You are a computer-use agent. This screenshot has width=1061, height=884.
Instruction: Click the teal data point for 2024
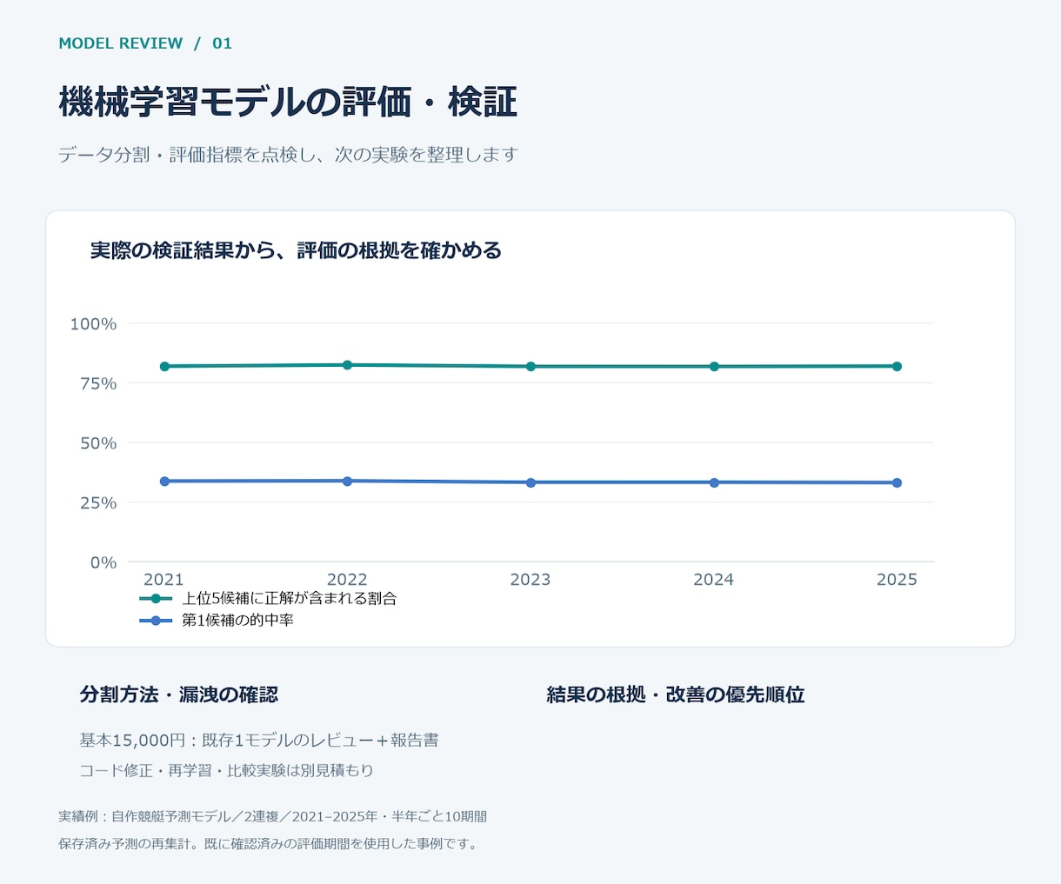pyautogui.click(x=714, y=367)
